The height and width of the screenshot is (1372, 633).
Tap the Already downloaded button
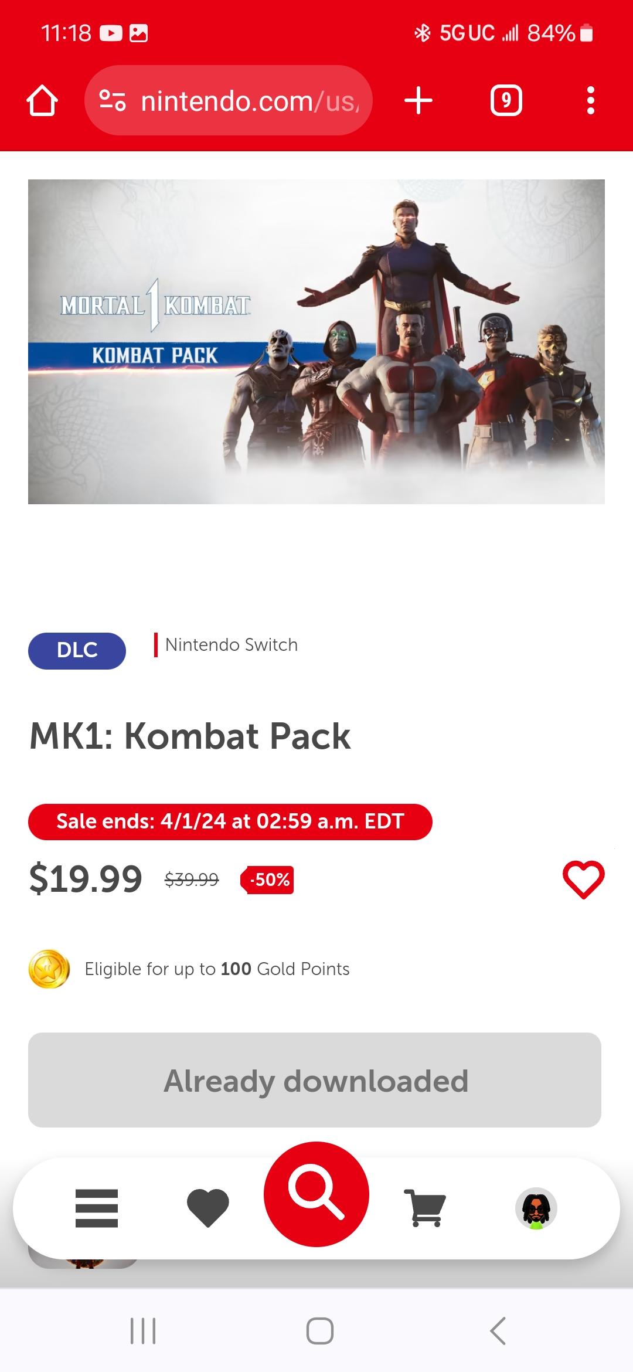tap(315, 1080)
